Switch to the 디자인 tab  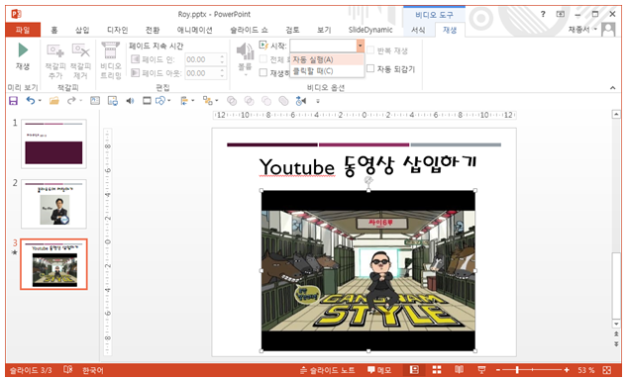coord(117,30)
